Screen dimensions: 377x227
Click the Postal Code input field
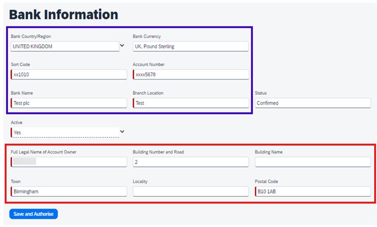point(312,191)
